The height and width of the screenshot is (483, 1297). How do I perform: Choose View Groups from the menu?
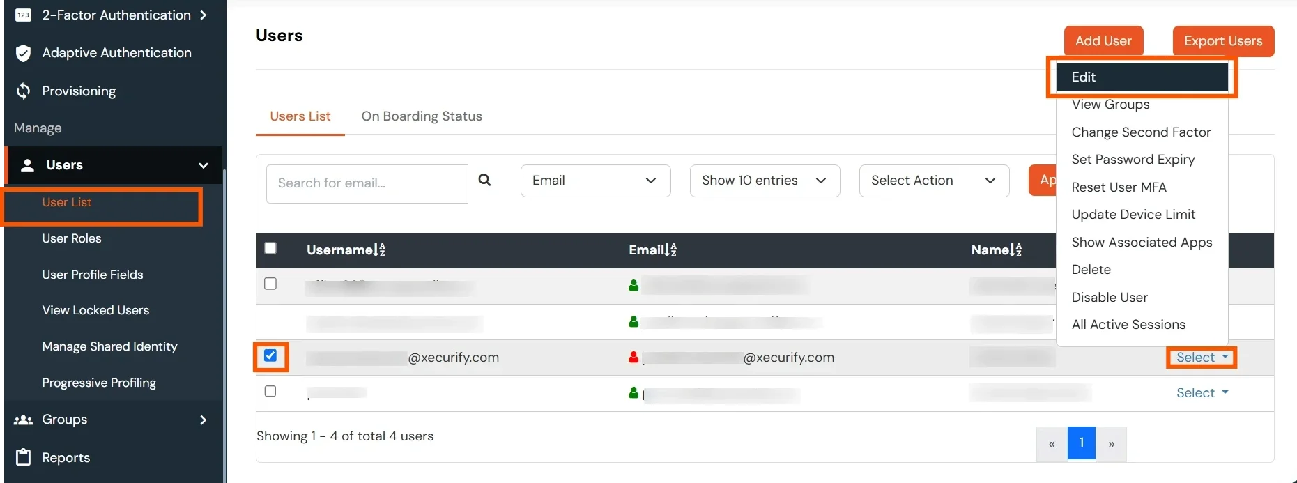pyautogui.click(x=1142, y=105)
